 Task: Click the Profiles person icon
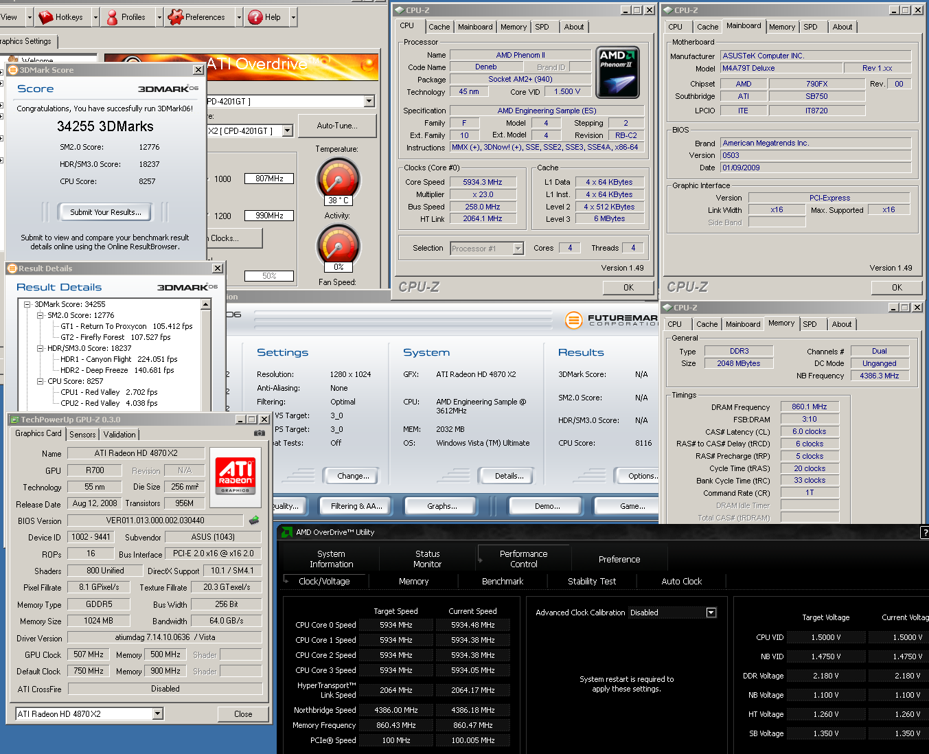coord(112,17)
